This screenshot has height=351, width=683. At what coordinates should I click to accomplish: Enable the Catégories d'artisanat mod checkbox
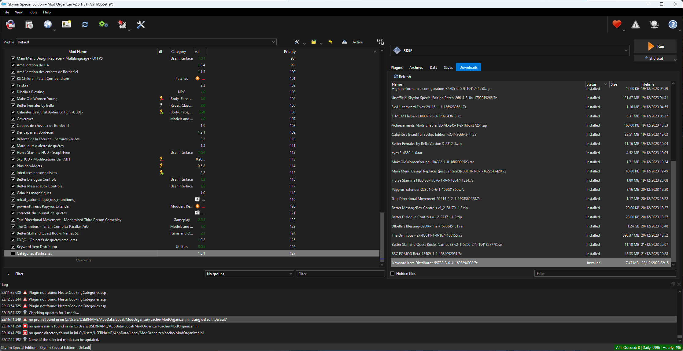[x=13, y=253]
